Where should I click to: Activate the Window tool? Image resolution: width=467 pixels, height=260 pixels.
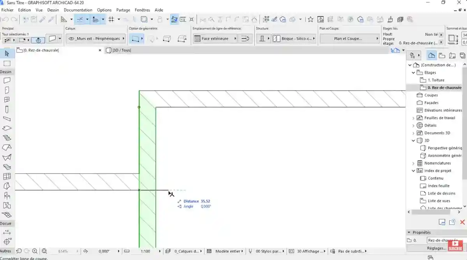(x=7, y=100)
